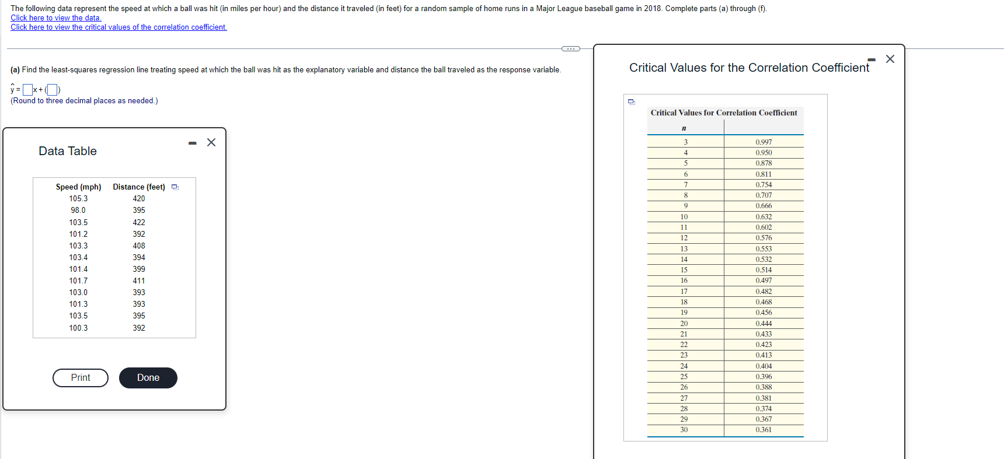The height and width of the screenshot is (459, 1004).
Task: Click the intercept input box in parentheses
Action: (52, 90)
